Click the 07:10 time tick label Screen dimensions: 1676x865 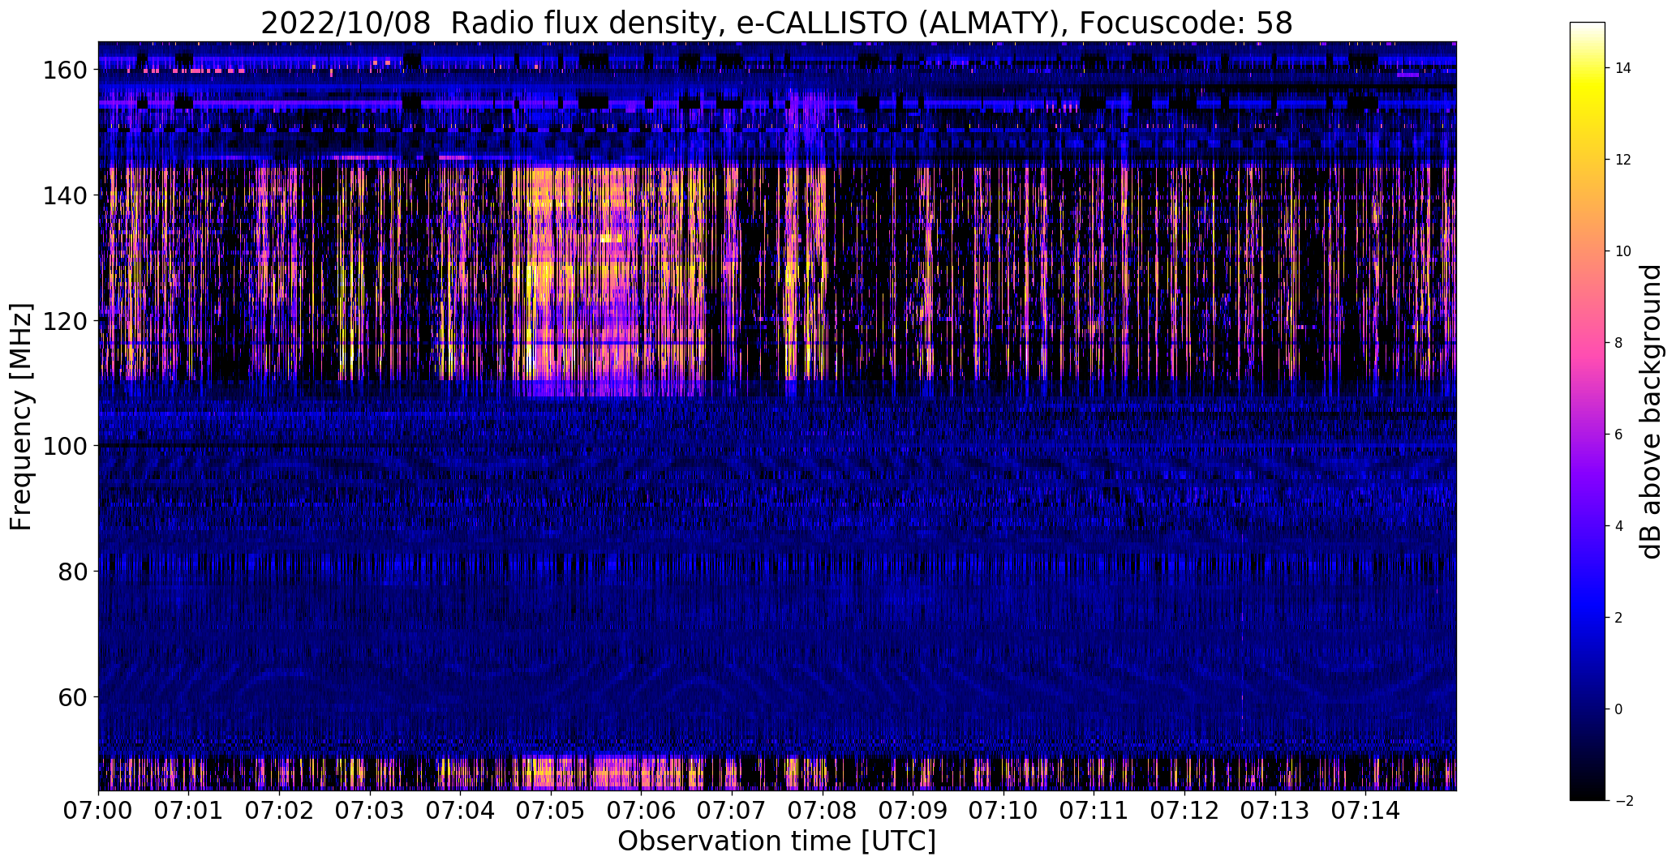click(1003, 811)
